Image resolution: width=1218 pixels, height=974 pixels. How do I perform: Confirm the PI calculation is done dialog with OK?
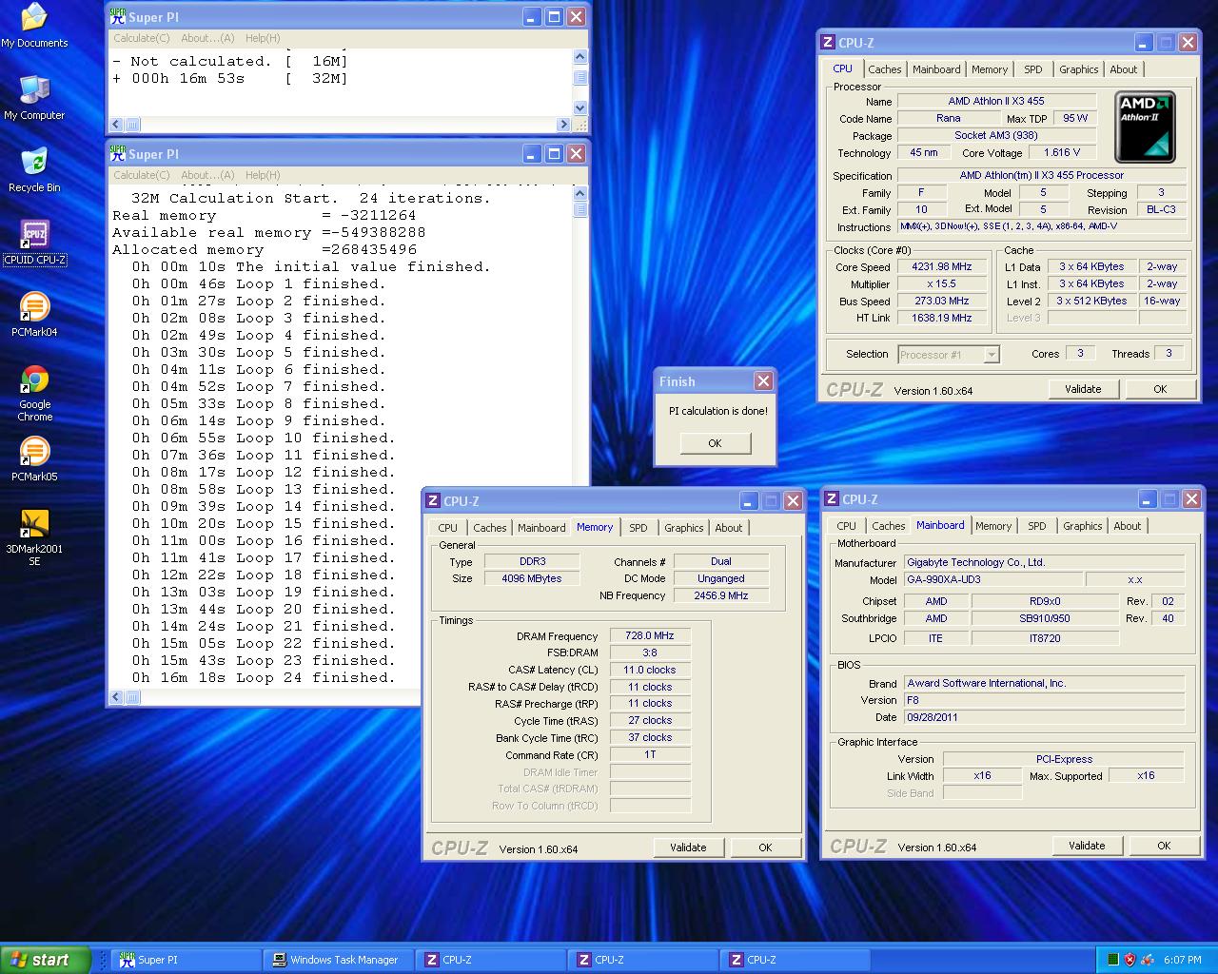coord(715,443)
